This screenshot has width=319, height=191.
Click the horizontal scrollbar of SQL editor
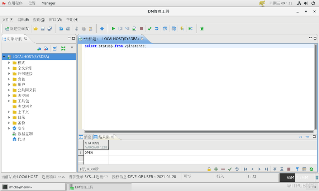point(199,132)
